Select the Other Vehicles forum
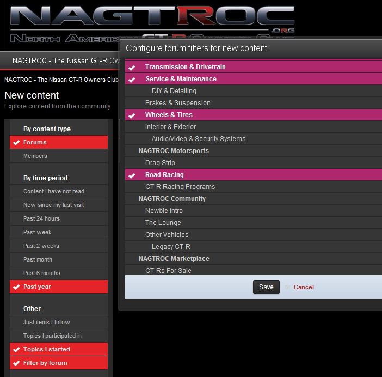The width and height of the screenshot is (382, 377). 254,235
